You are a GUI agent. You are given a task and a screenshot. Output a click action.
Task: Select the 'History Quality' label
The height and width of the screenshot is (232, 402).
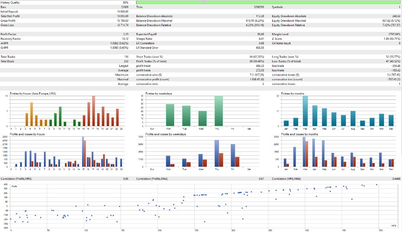click(x=10, y=3)
